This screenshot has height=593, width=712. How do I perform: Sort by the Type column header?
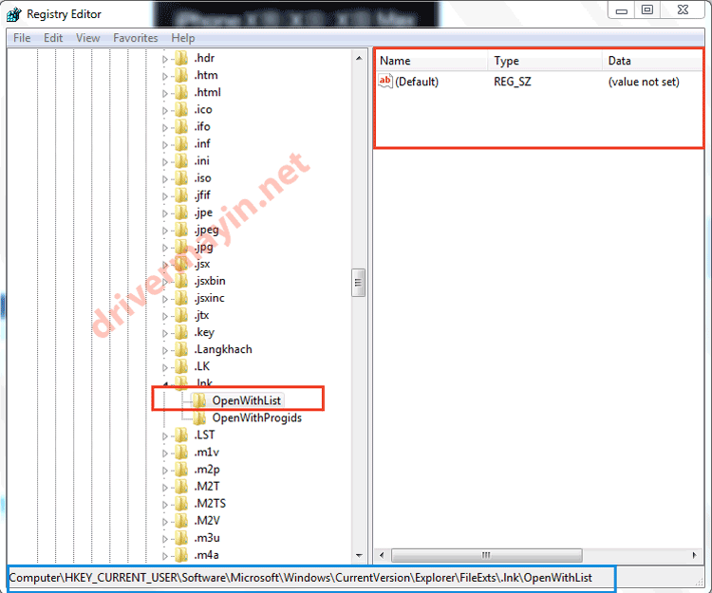545,61
